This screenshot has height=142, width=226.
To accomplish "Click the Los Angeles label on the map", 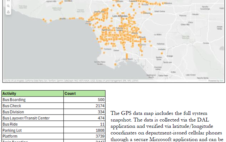I will coord(119,16).
